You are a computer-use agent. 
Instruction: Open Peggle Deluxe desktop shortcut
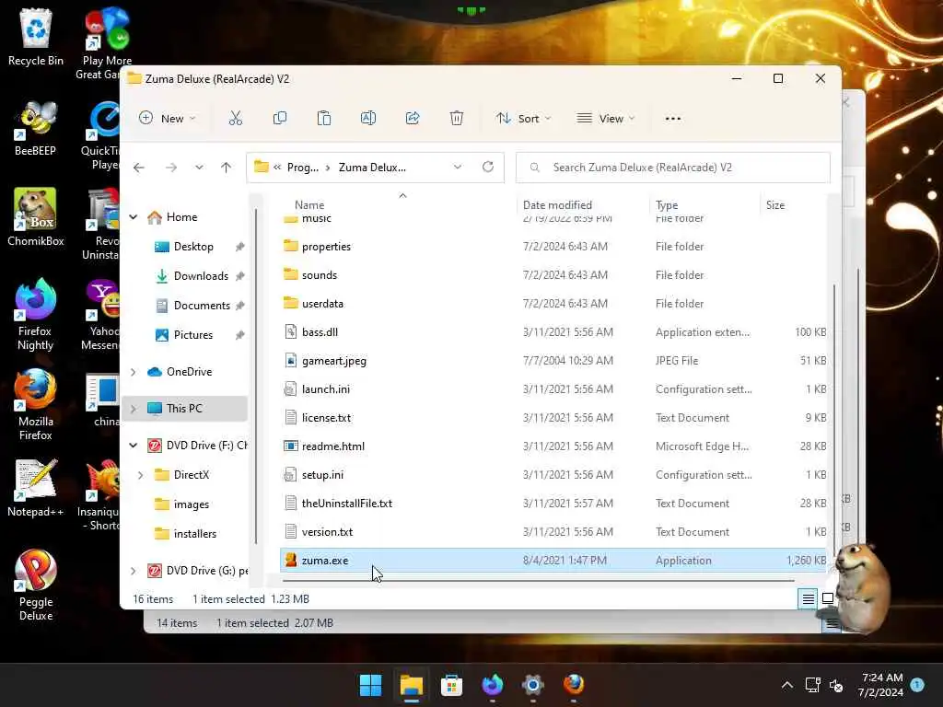pos(36,585)
